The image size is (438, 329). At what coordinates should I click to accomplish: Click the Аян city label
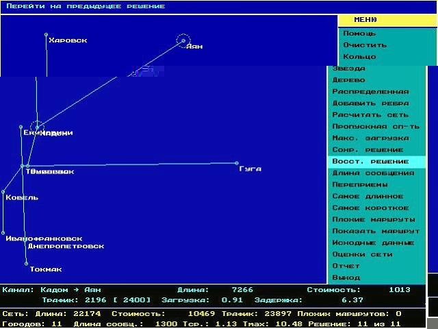click(x=194, y=47)
